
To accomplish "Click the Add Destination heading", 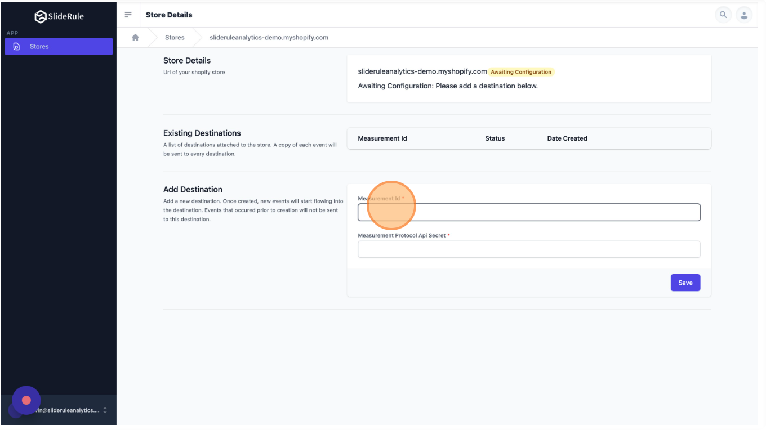I will pos(193,190).
